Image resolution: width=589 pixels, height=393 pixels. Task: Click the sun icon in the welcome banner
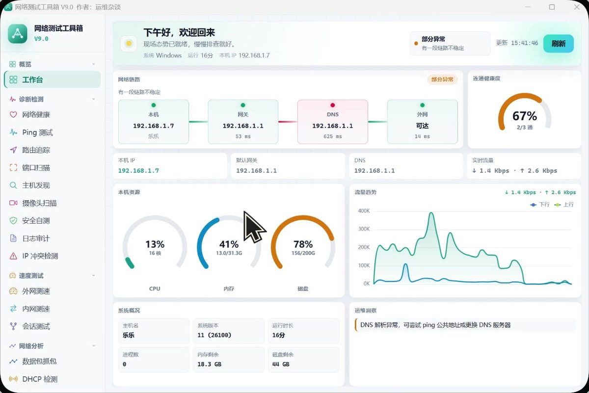[129, 43]
